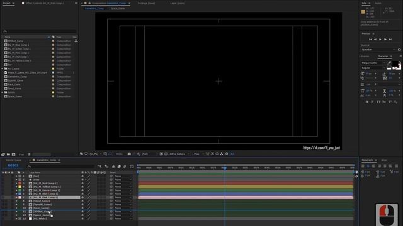Jump to first frame in Preview panel
The height and width of the screenshot is (226, 403).
pyautogui.click(x=370, y=39)
